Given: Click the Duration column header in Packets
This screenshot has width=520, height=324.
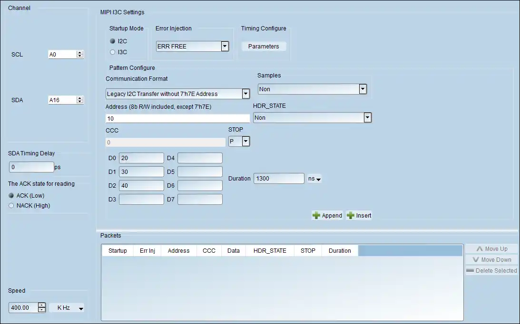Looking at the screenshot, I should click(339, 251).
